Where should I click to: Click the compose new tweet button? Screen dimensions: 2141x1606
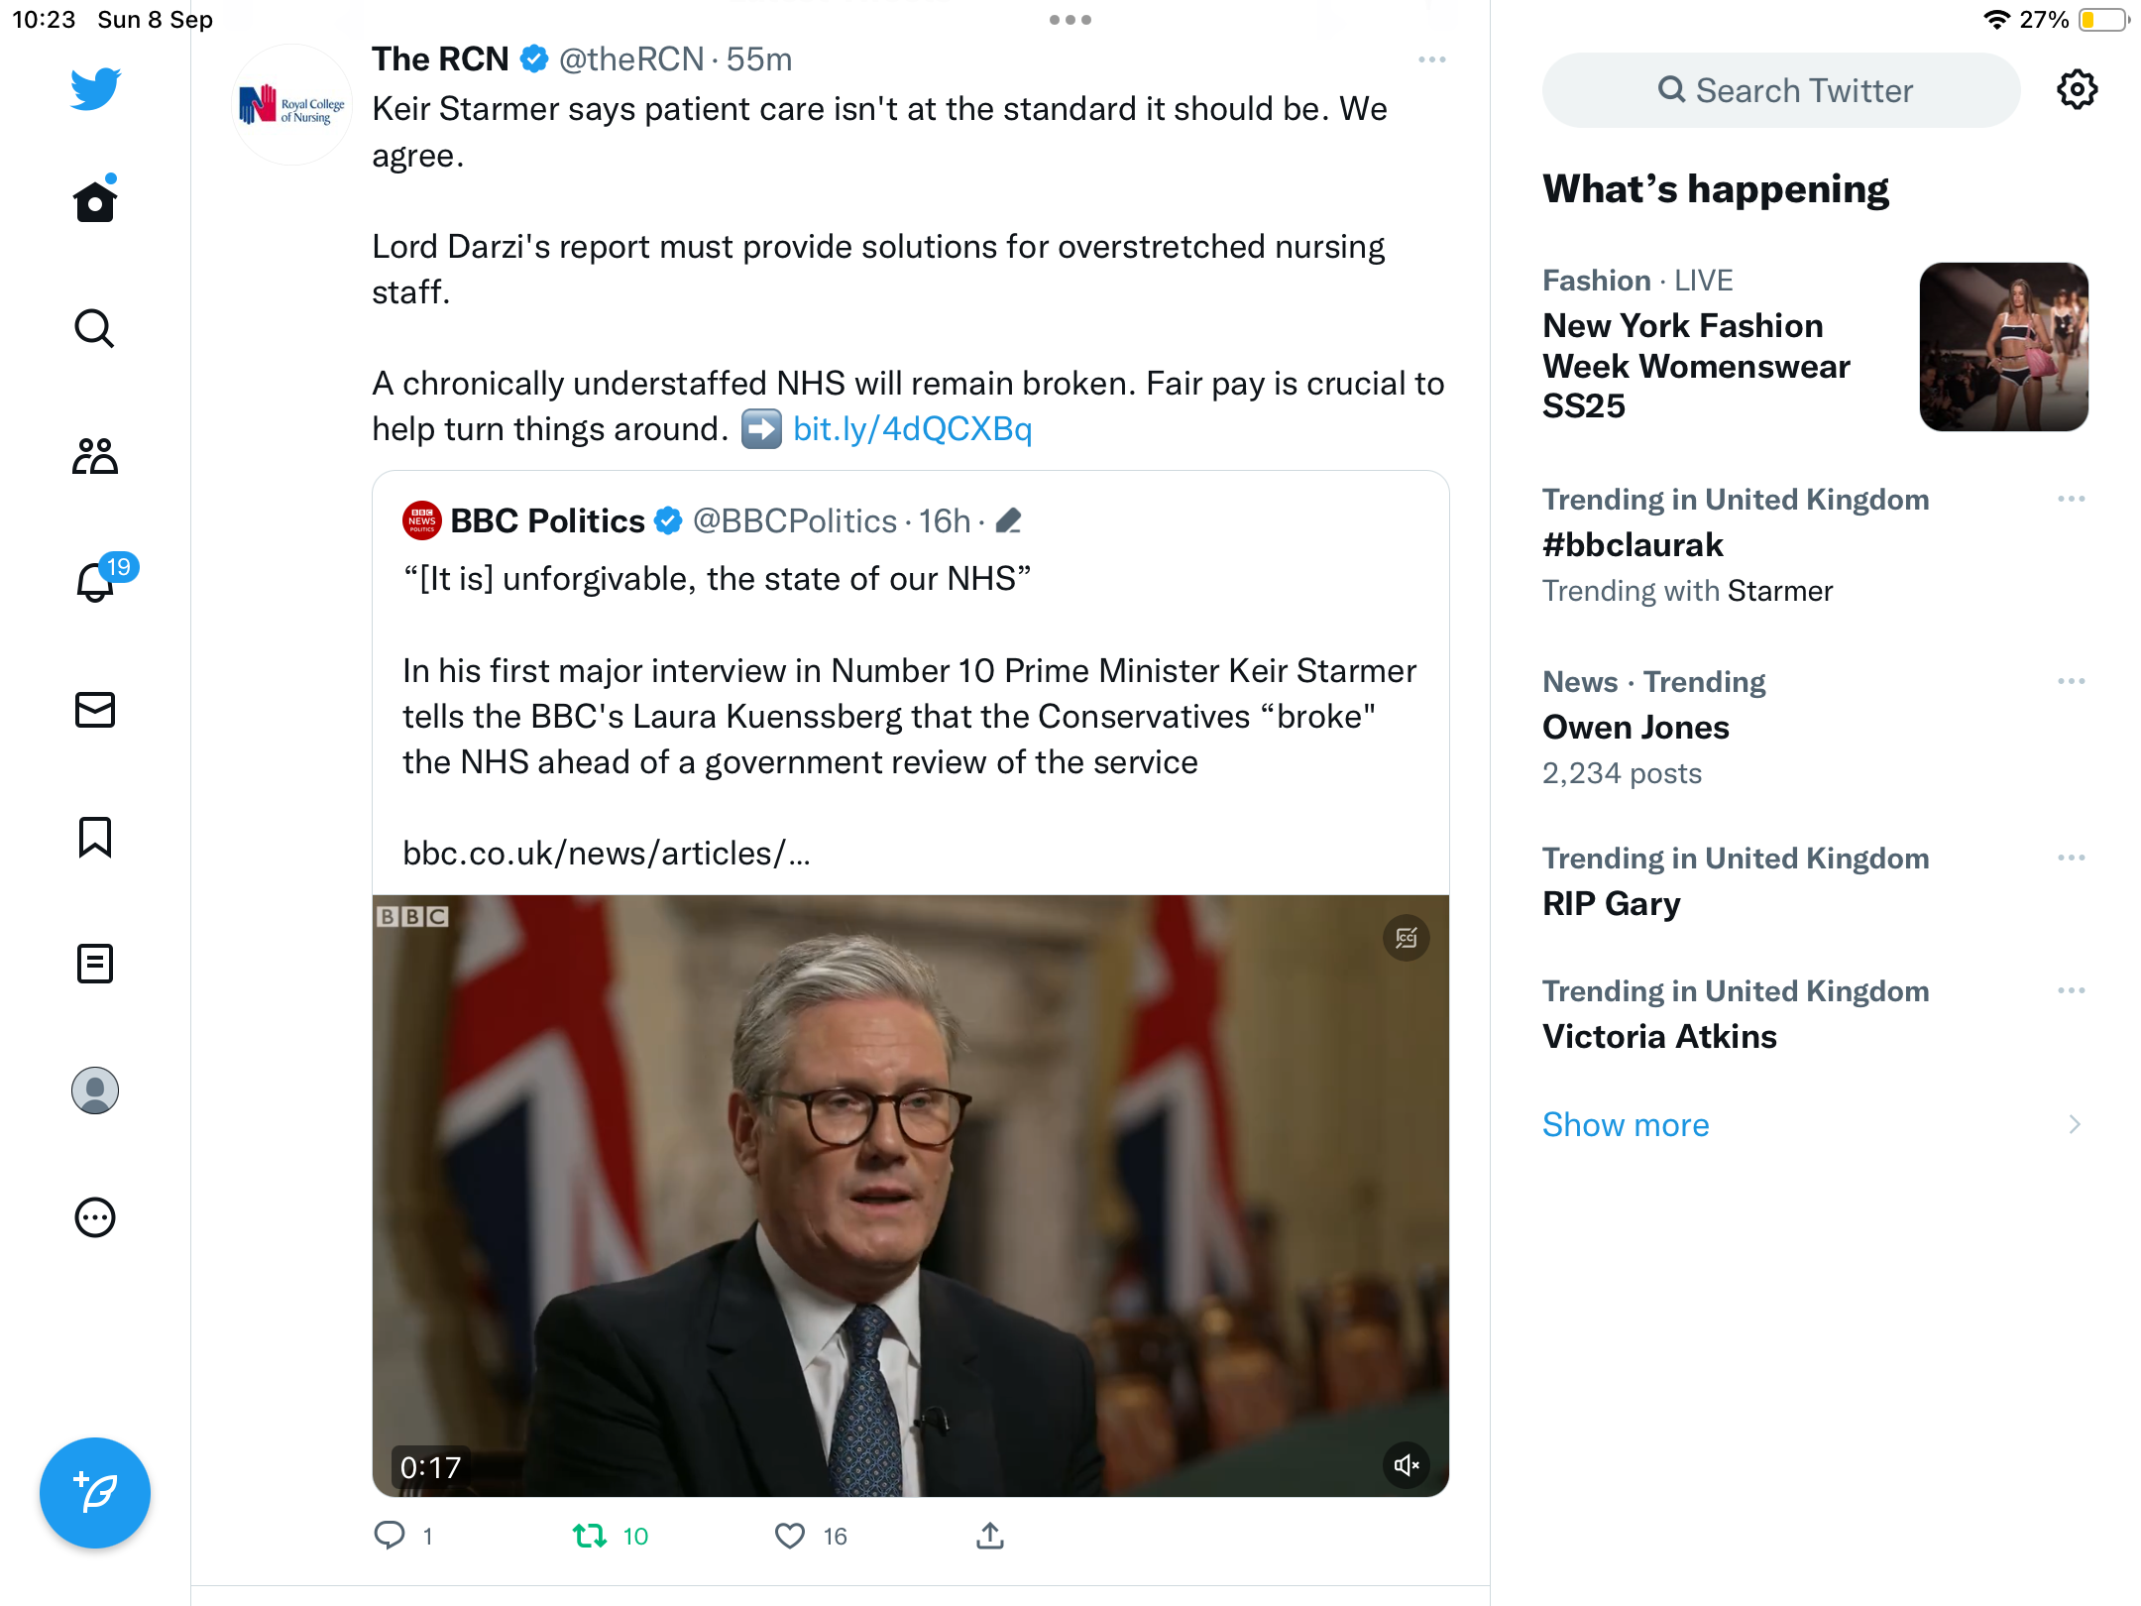coord(95,1493)
